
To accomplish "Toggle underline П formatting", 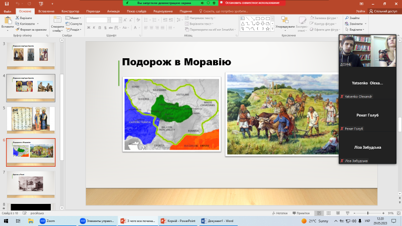I will [99, 28].
